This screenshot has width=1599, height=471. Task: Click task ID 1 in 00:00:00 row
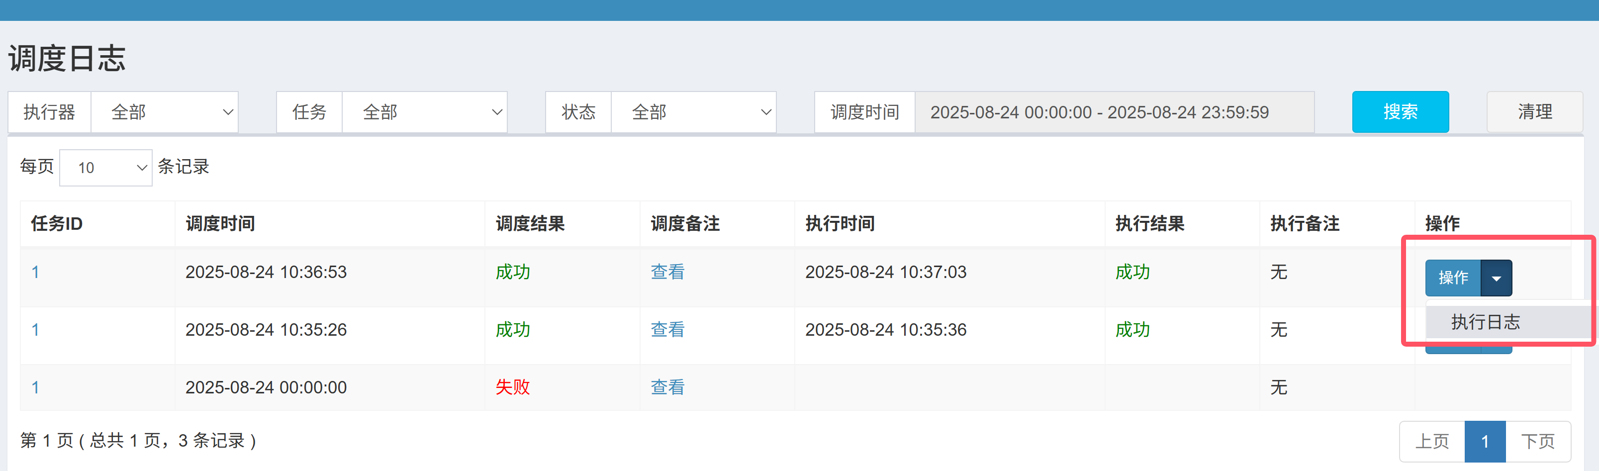35,388
